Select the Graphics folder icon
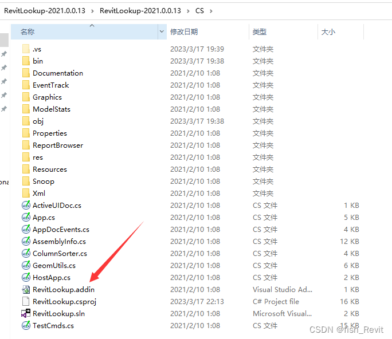The height and width of the screenshot is (339, 392). pos(26,97)
